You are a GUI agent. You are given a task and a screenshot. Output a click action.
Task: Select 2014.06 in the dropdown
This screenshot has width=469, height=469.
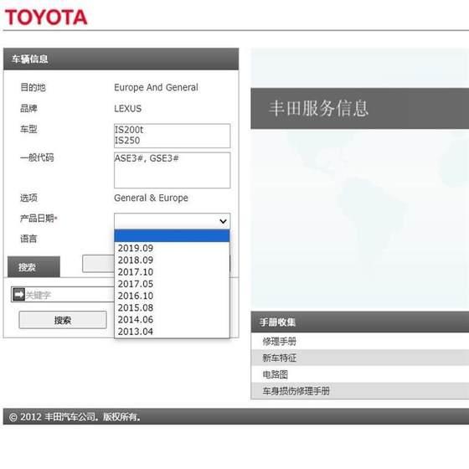(172, 320)
